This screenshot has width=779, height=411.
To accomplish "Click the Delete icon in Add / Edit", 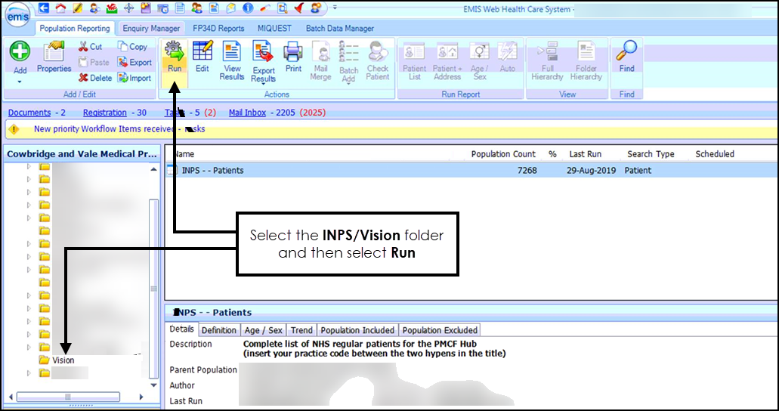I will coord(95,78).
